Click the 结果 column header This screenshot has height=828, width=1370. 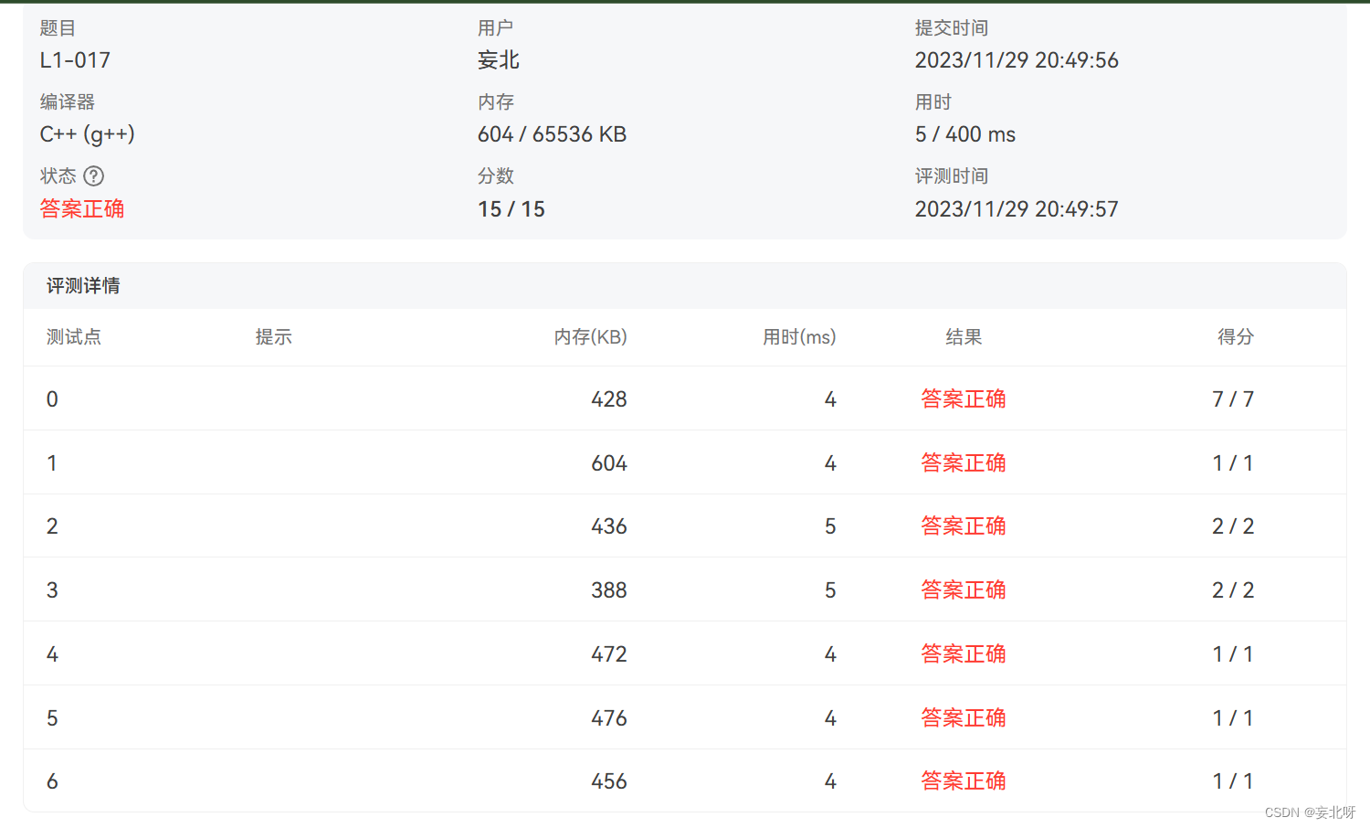click(x=964, y=337)
